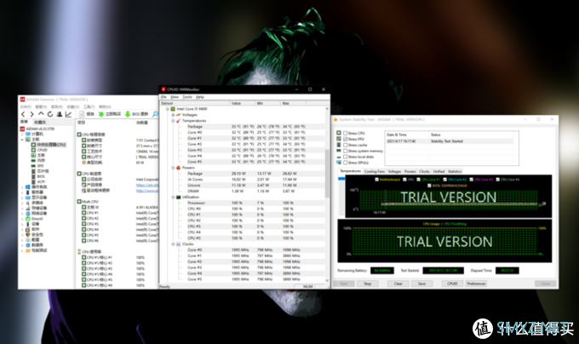Image resolution: width=579 pixels, height=344 pixels.
Task: Click orange benchmark folder icon in tree
Action: [28, 250]
